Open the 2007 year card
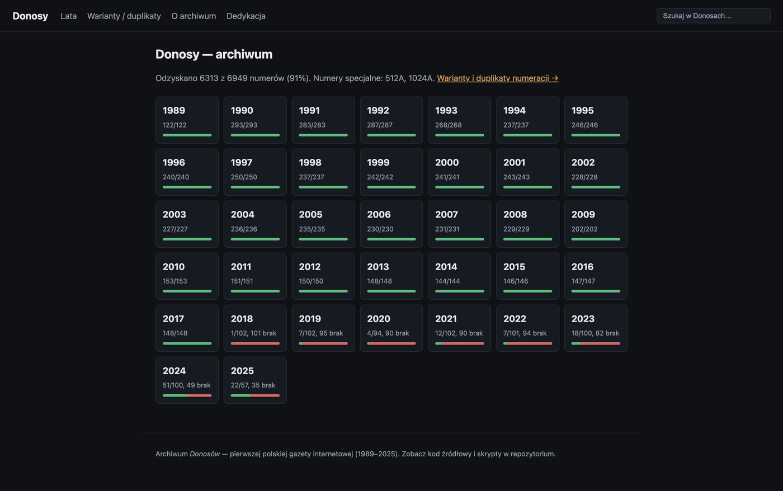Screen dimensions: 783x491 click(460, 224)
